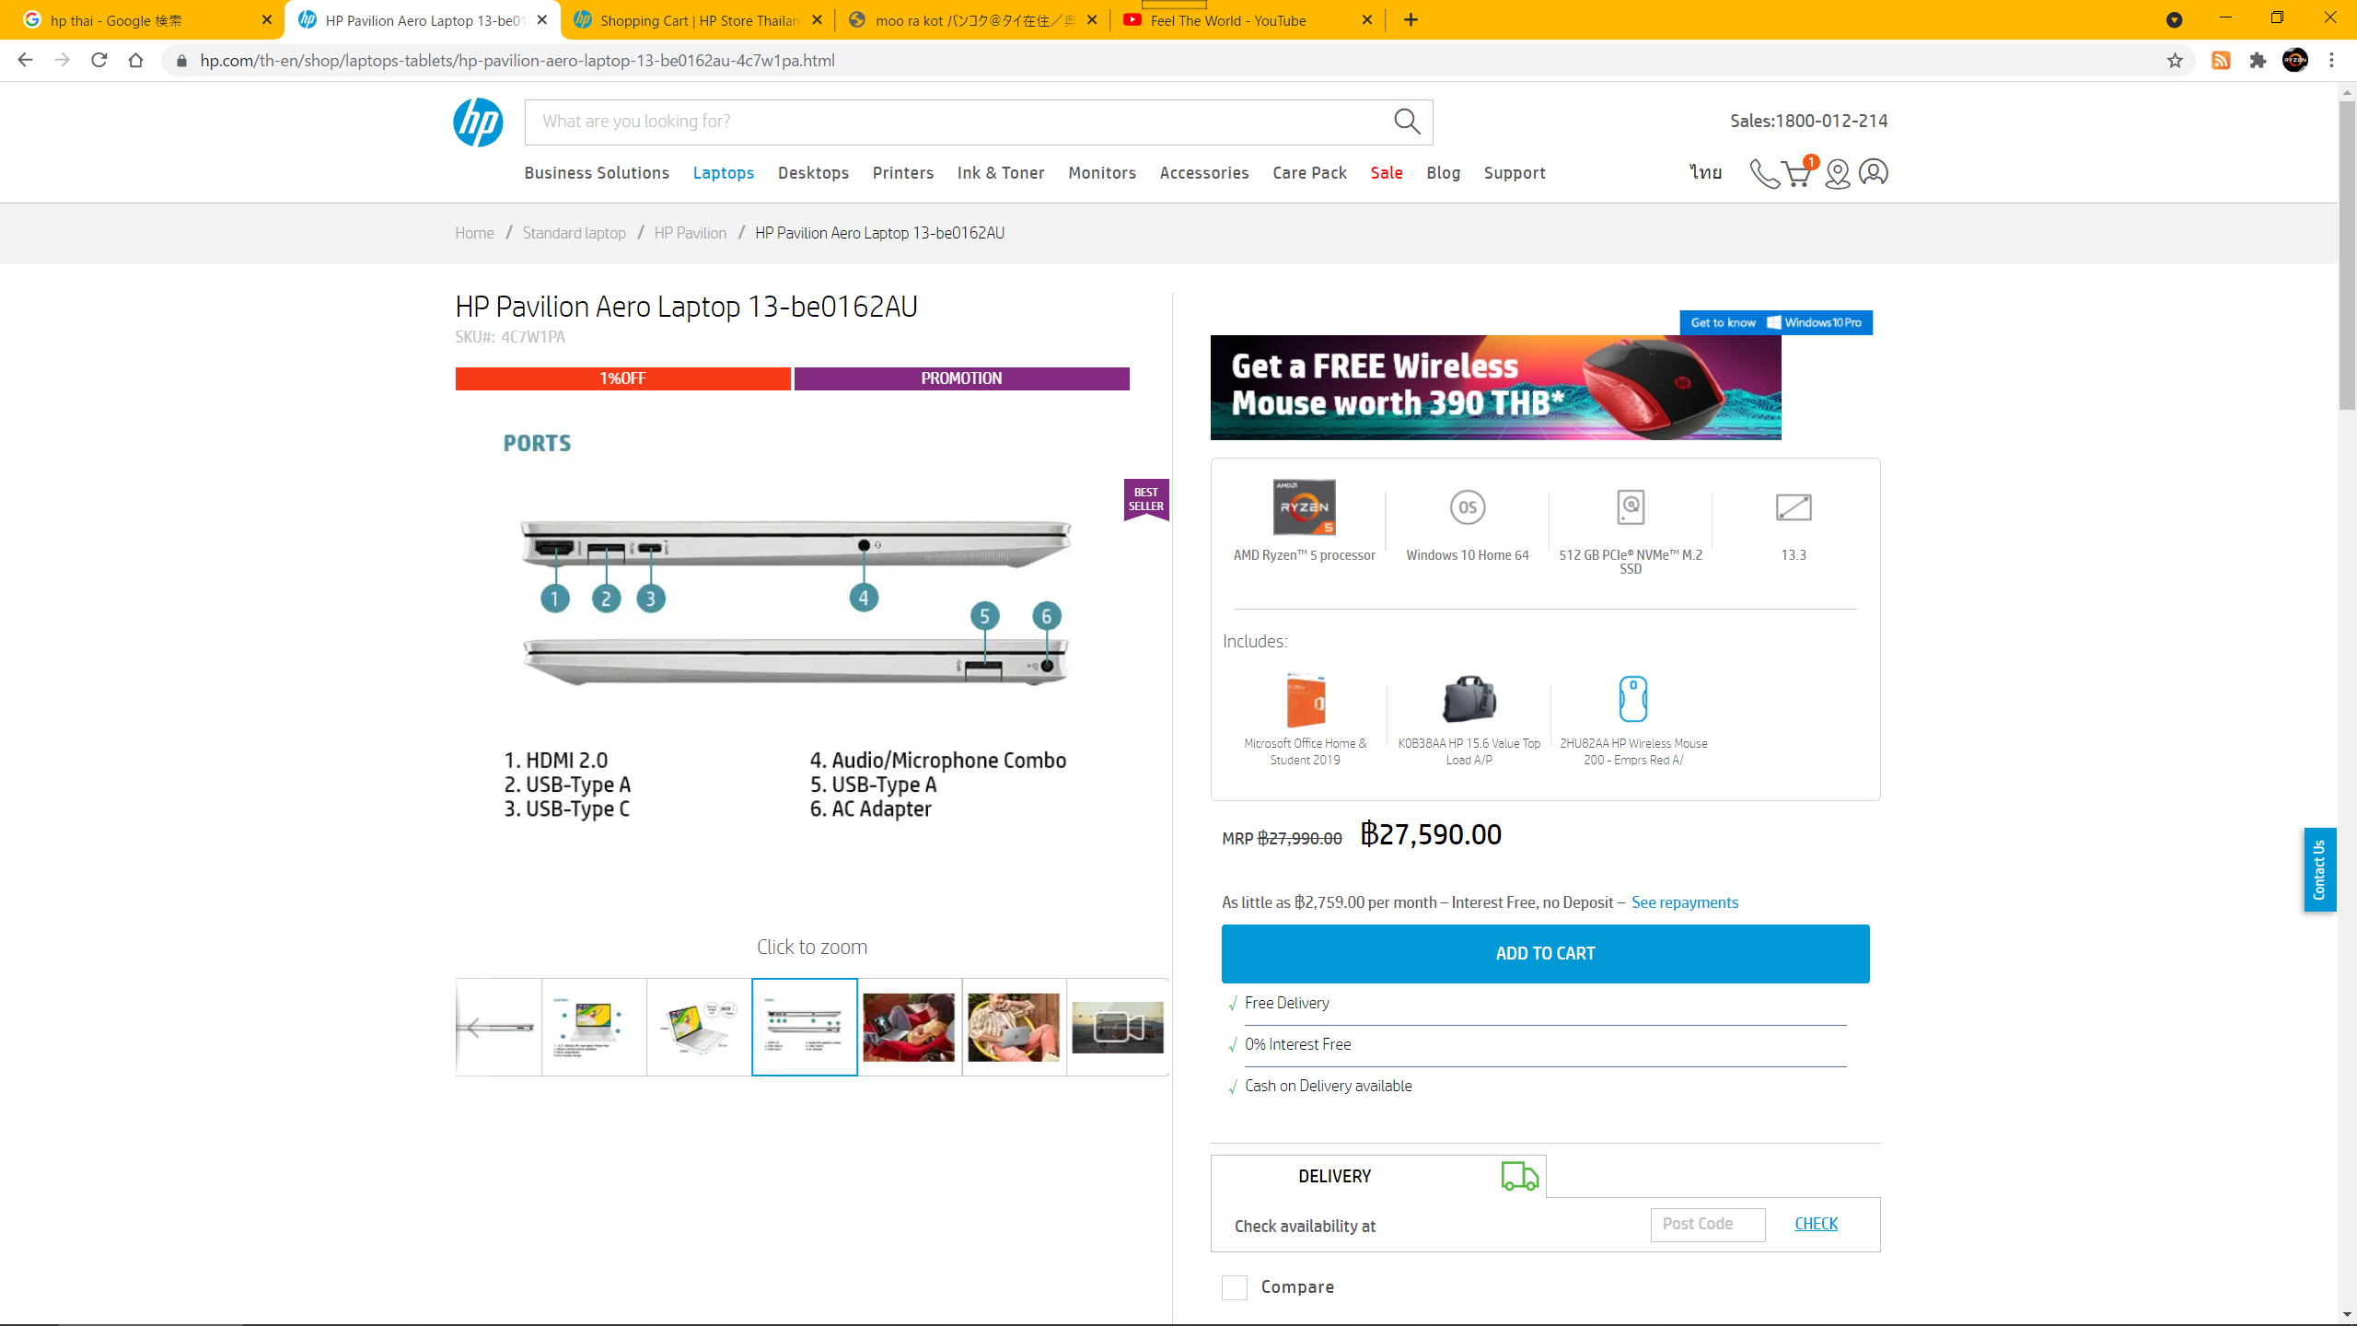2357x1326 pixels.
Task: Open the Laptops menu
Action: (x=724, y=173)
